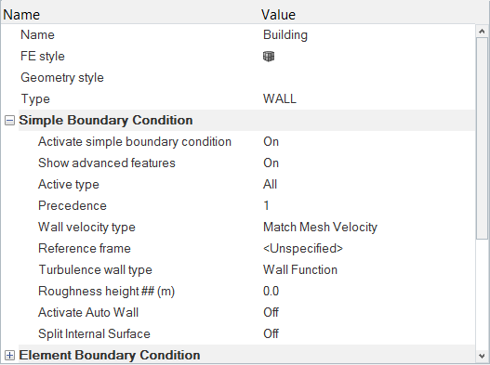The height and width of the screenshot is (365, 490).
Task: Expand the Element Boundary Condition section
Action: pos(9,356)
